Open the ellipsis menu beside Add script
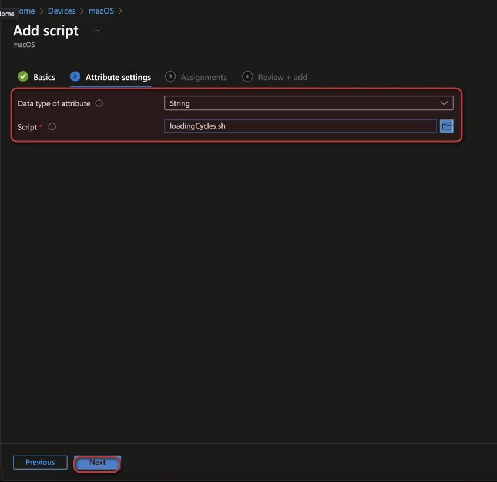The height and width of the screenshot is (482, 497). point(98,31)
